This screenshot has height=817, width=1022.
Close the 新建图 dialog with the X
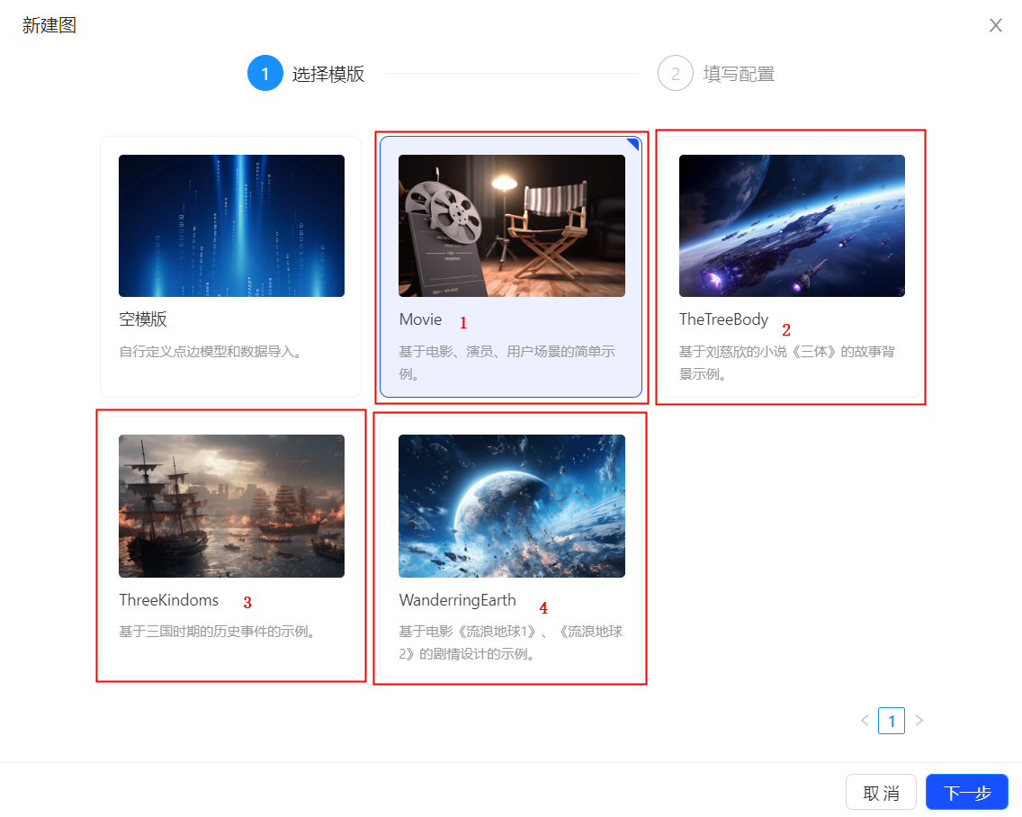click(995, 25)
